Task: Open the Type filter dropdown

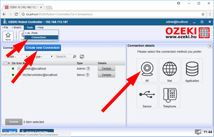Action: pyautogui.click(x=43, y=56)
